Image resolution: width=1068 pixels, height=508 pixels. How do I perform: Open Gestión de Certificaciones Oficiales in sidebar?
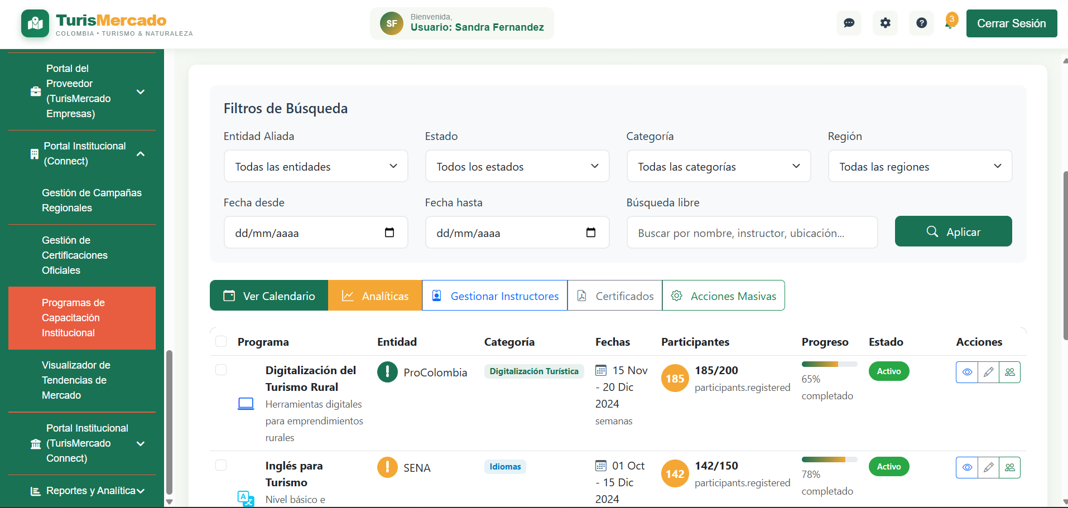pos(74,255)
